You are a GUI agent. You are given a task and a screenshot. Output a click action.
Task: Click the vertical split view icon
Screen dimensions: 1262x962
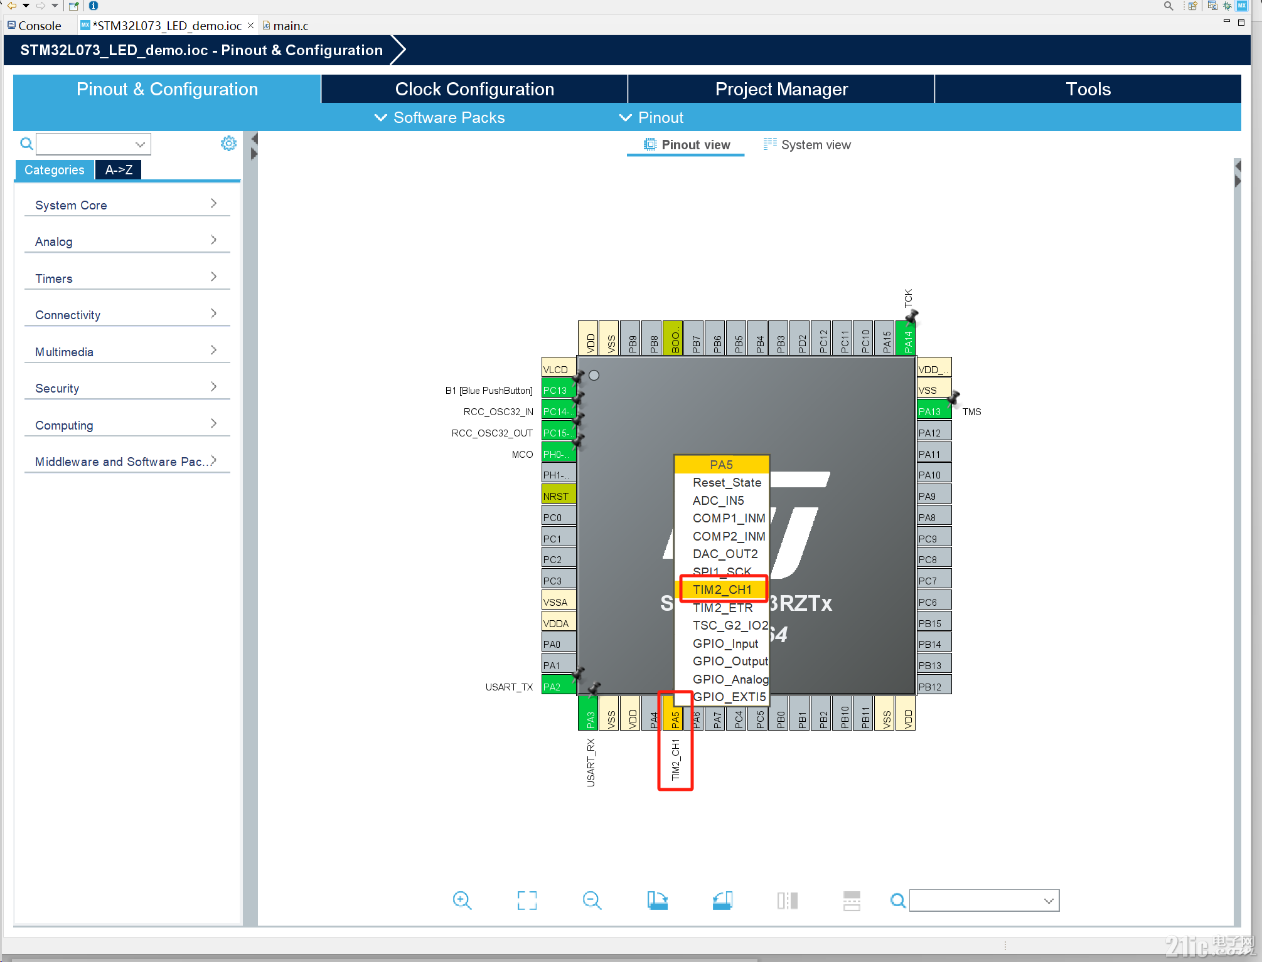point(787,901)
